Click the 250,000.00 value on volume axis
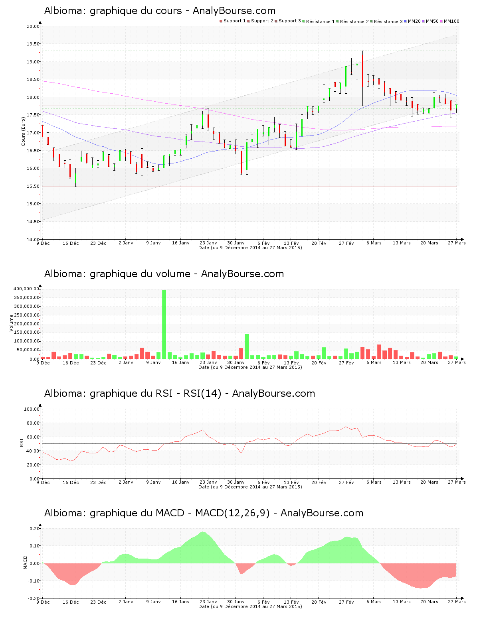 point(26,315)
